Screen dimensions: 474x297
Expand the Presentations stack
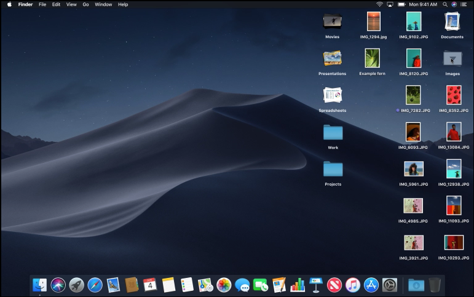332,58
